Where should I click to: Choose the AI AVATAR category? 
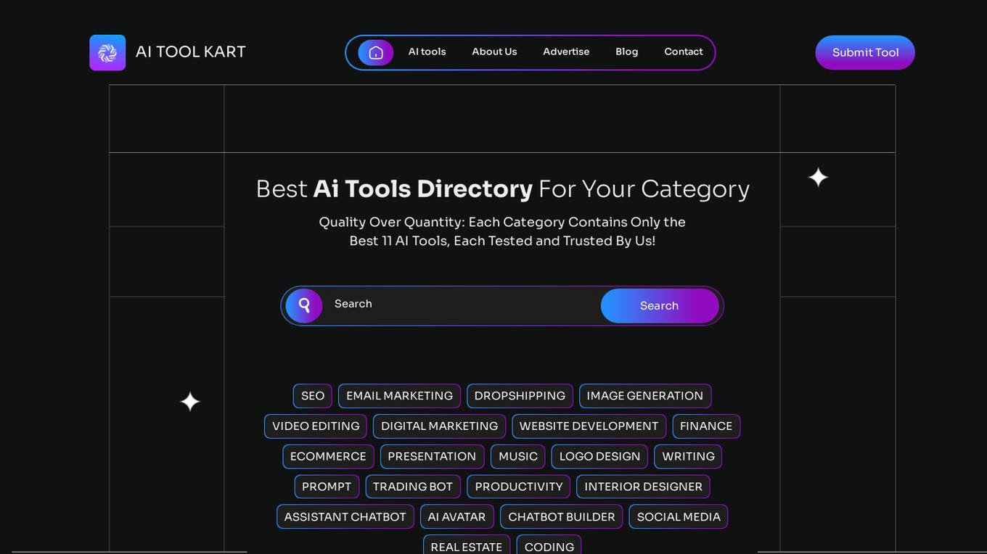click(x=456, y=517)
